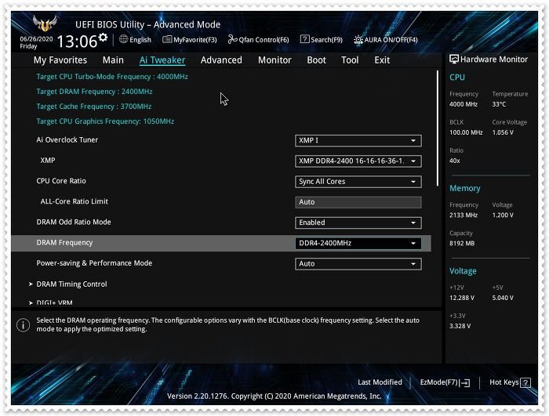Open the DRAM Odd Ratio Mode dropdown
549x416 pixels.
(x=358, y=222)
